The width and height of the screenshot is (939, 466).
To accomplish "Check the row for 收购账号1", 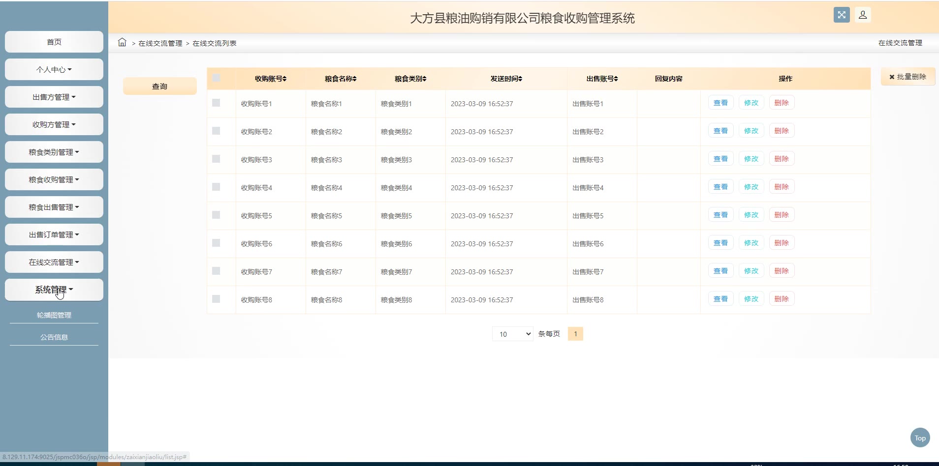I will (216, 103).
